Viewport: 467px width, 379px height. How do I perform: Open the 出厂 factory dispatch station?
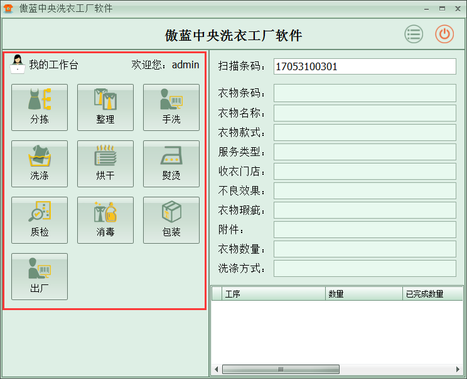click(x=39, y=276)
